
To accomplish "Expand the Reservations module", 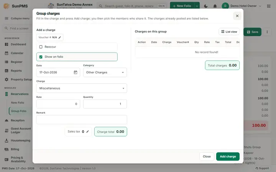I will pos(20,94).
